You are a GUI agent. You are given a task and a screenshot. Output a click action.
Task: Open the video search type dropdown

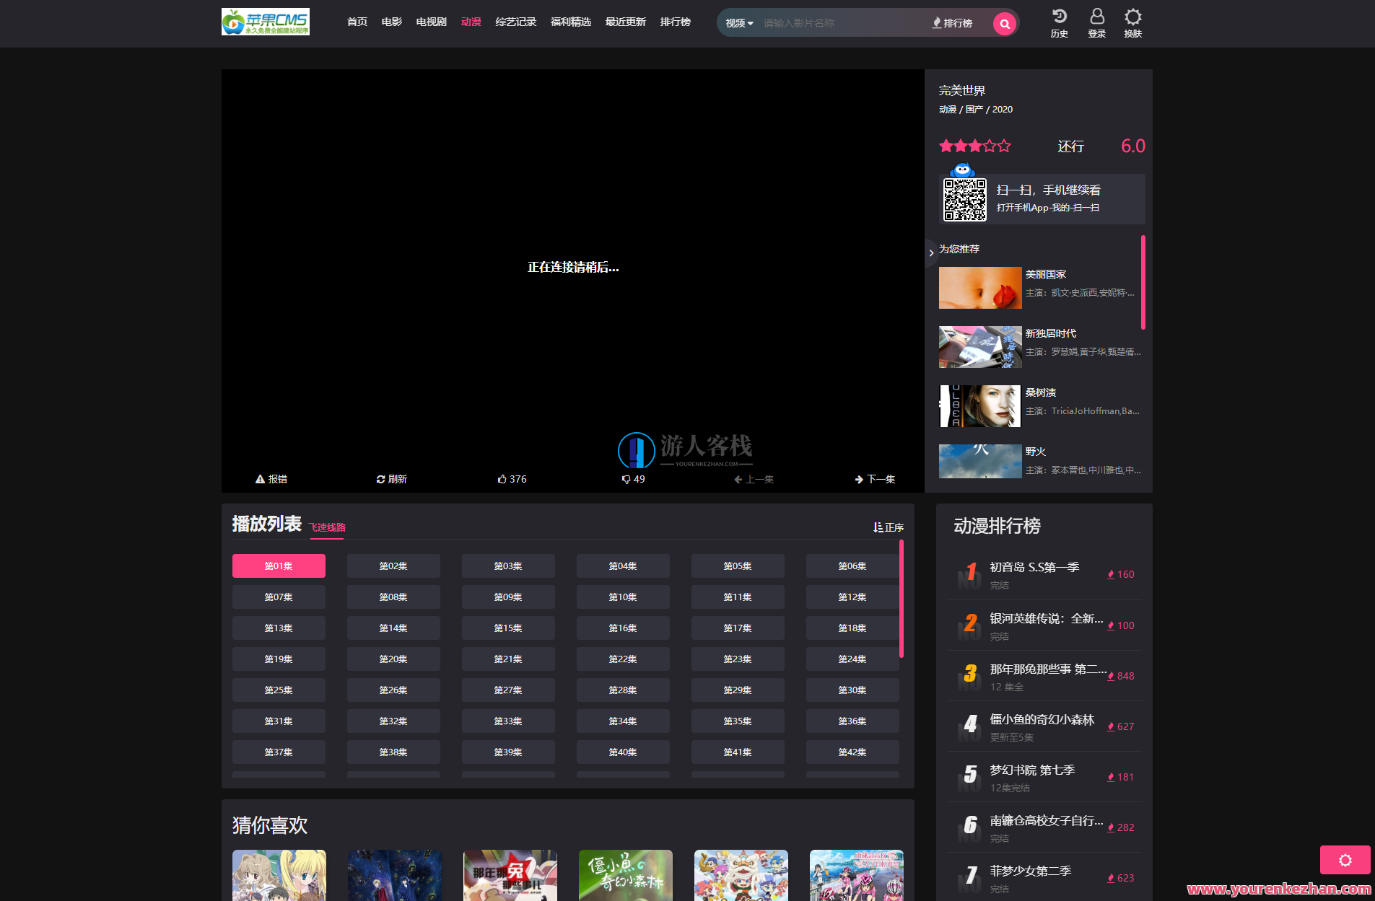(739, 23)
